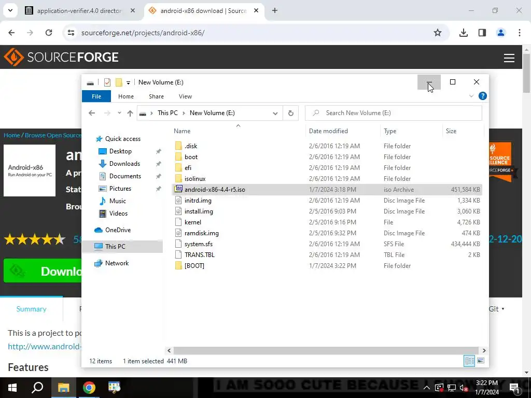Reload the SourceForge page in Chrome
The height and width of the screenshot is (398, 531).
pos(49,33)
